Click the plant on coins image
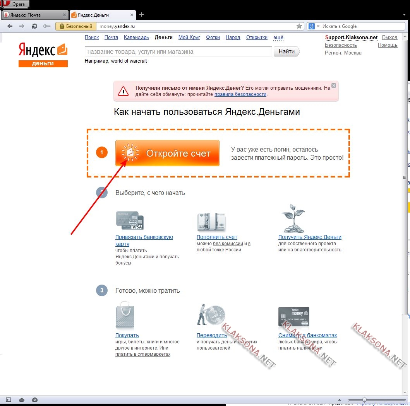Screen dimensions: 410x406 click(293, 218)
